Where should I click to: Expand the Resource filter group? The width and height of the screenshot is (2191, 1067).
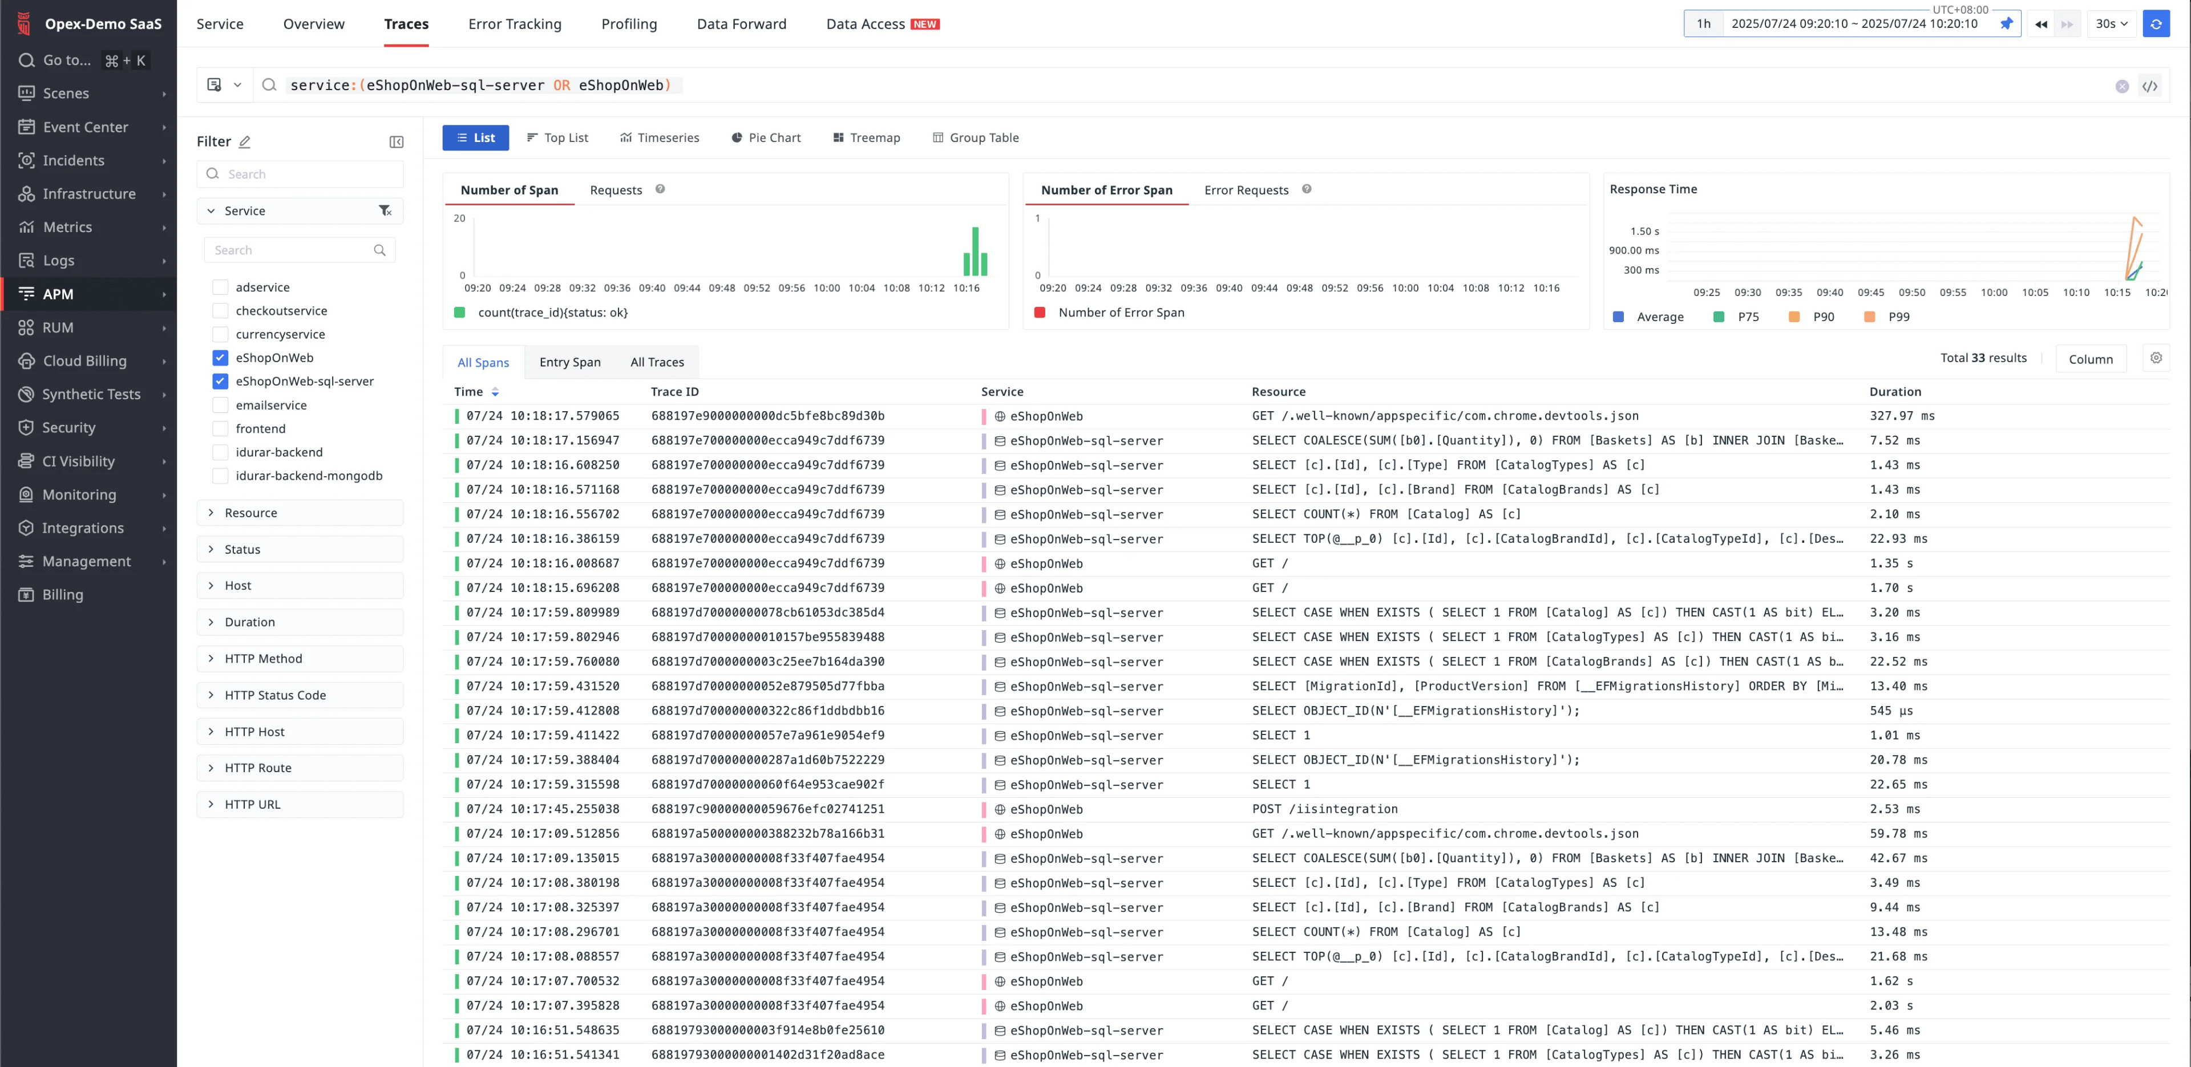click(x=300, y=513)
